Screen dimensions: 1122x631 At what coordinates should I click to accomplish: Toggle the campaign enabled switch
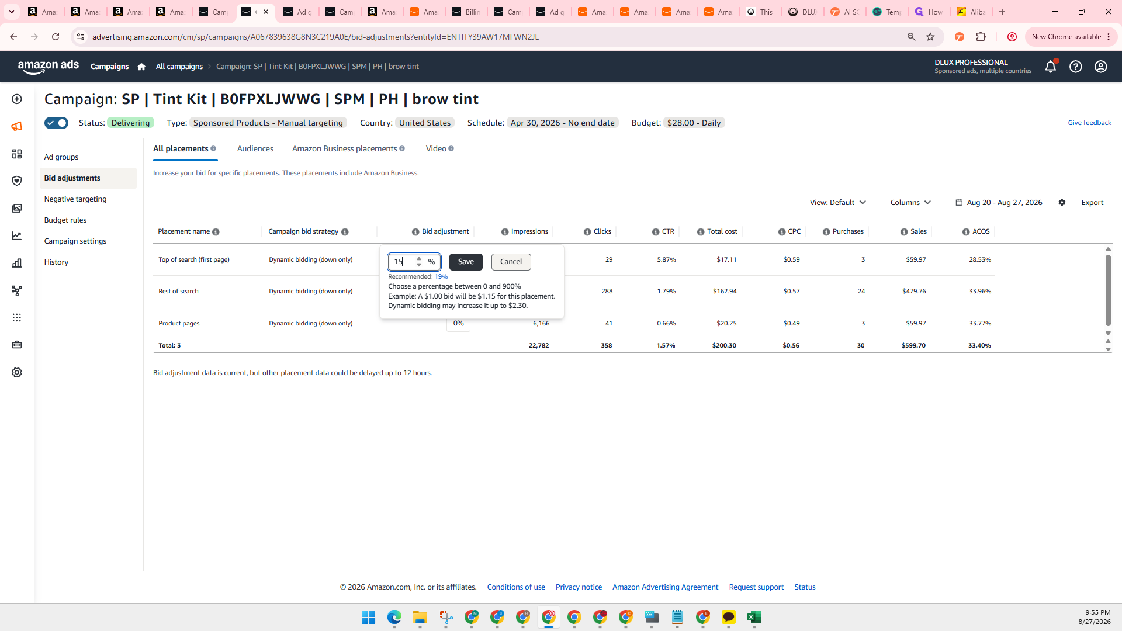(x=56, y=123)
